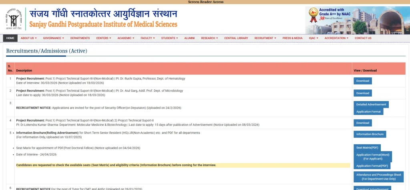Open Application Format for Security Officer post
Image resolution: width=410 pixels, height=190 pixels.
[x=368, y=111]
